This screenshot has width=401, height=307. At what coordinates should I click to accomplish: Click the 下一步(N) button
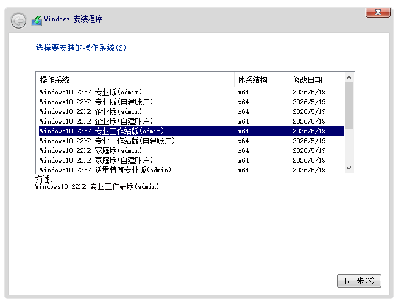coord(359,281)
